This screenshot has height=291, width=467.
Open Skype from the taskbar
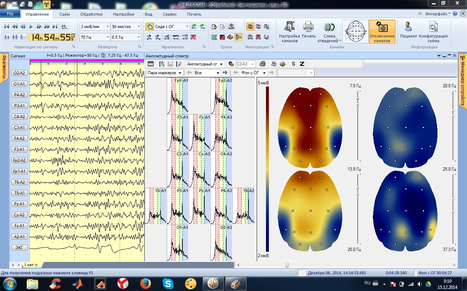tap(168, 283)
